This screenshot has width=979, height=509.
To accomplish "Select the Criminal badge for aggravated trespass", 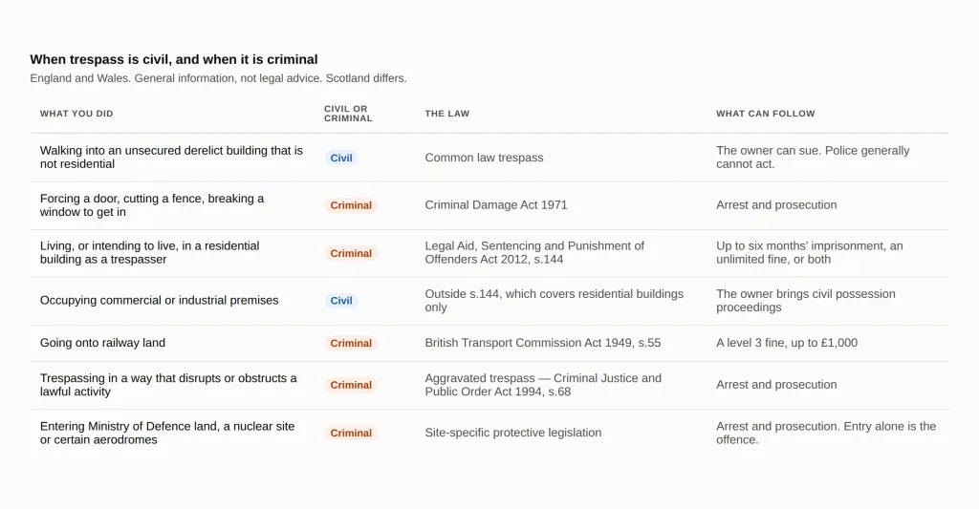I will pos(351,385).
